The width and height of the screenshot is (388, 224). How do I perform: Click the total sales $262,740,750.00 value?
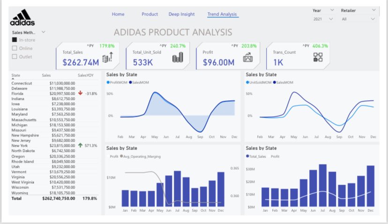click(59, 199)
